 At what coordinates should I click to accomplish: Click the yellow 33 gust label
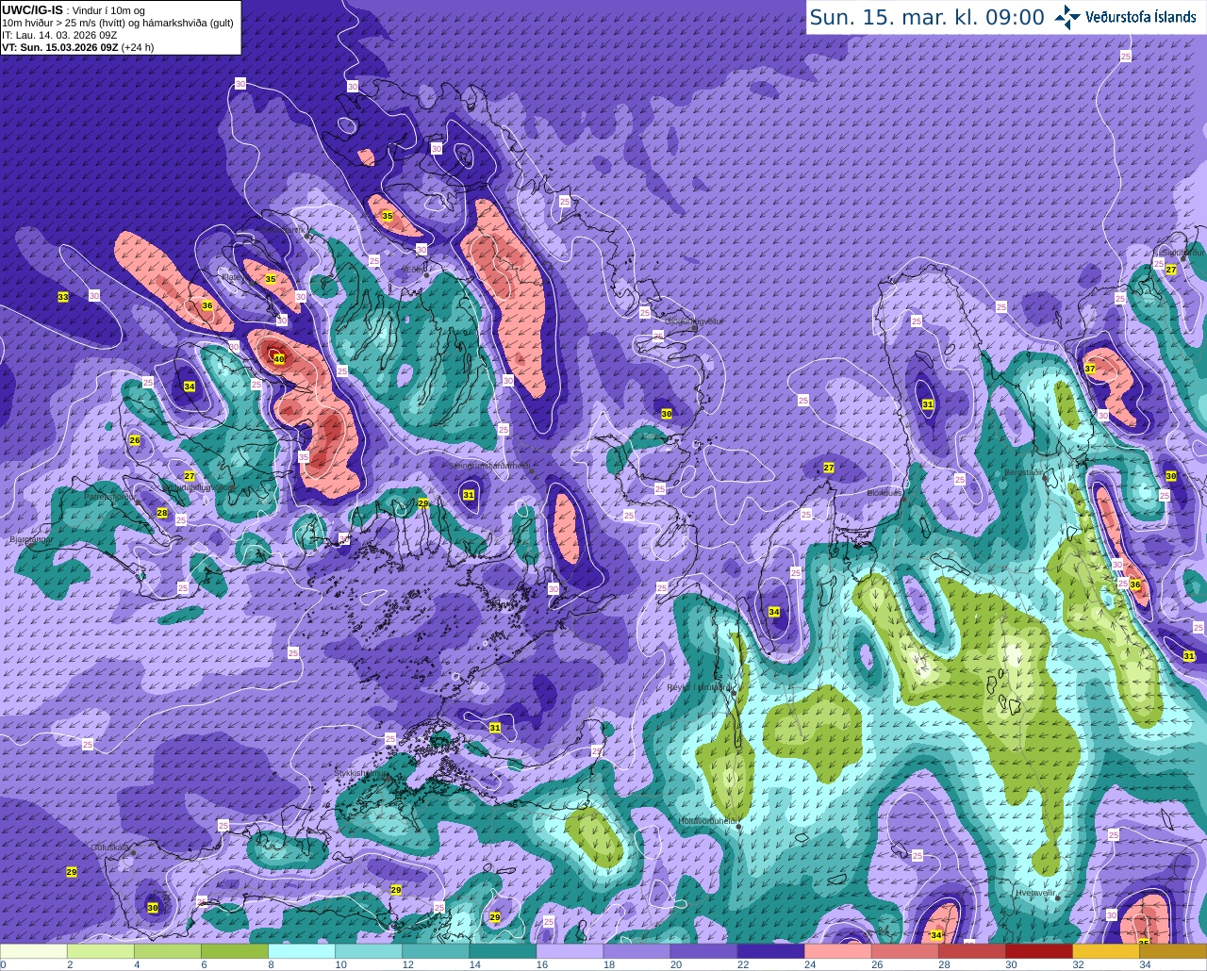point(63,297)
